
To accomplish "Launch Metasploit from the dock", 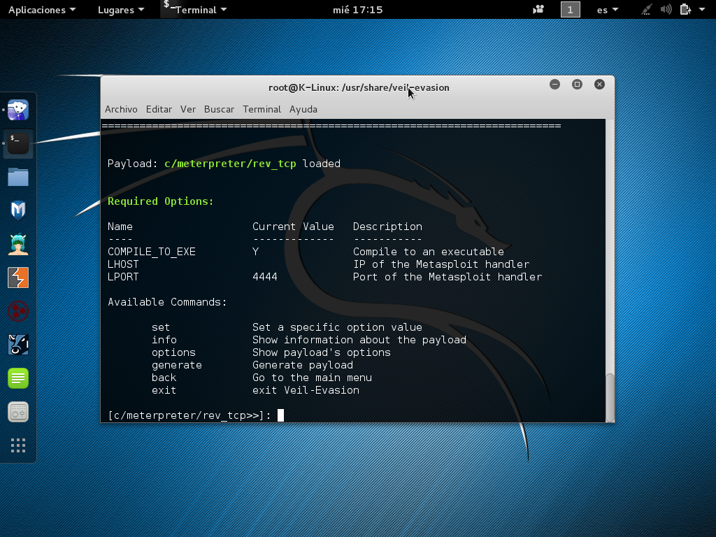I will coord(18,210).
